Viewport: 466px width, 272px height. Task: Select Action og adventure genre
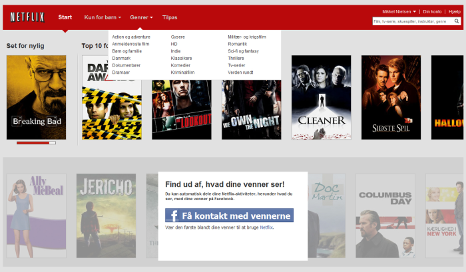click(131, 37)
